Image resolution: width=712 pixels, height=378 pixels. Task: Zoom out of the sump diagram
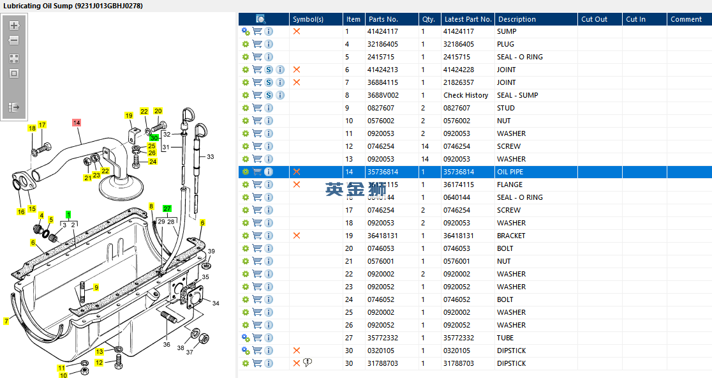(14, 40)
